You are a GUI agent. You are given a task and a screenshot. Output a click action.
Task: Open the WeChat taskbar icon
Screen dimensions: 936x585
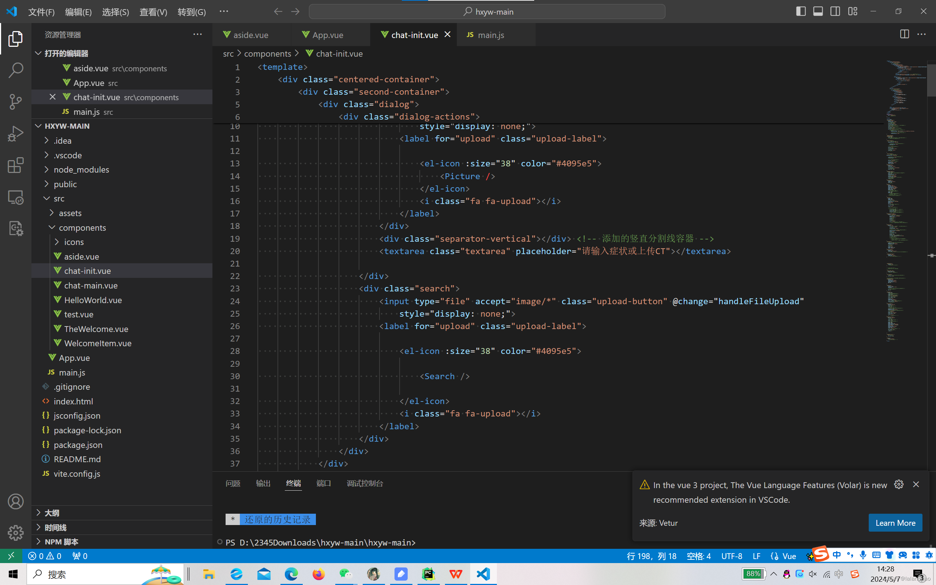(x=346, y=574)
